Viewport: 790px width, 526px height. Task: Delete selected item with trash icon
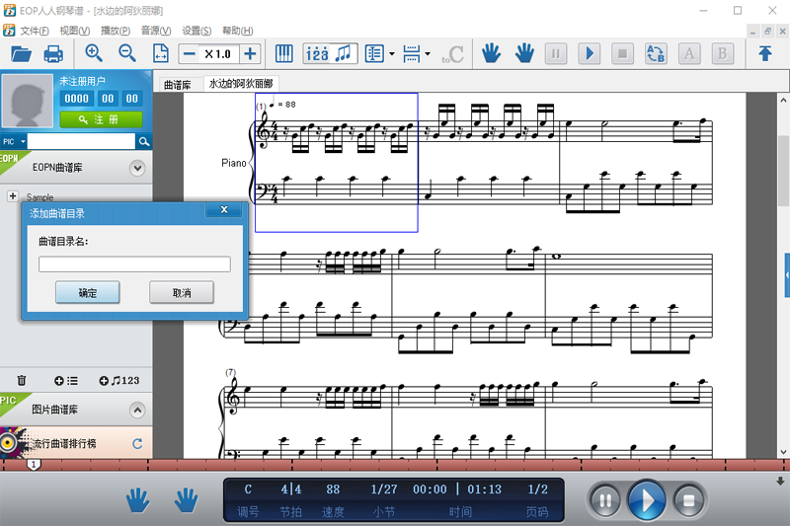click(21, 381)
